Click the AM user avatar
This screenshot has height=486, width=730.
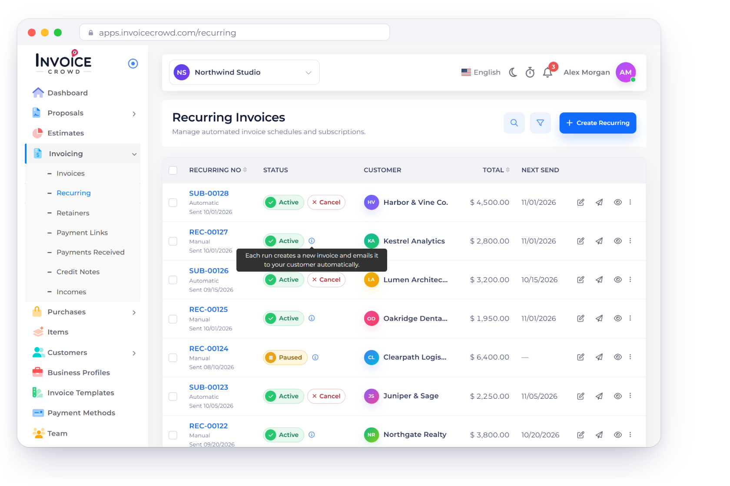click(626, 72)
